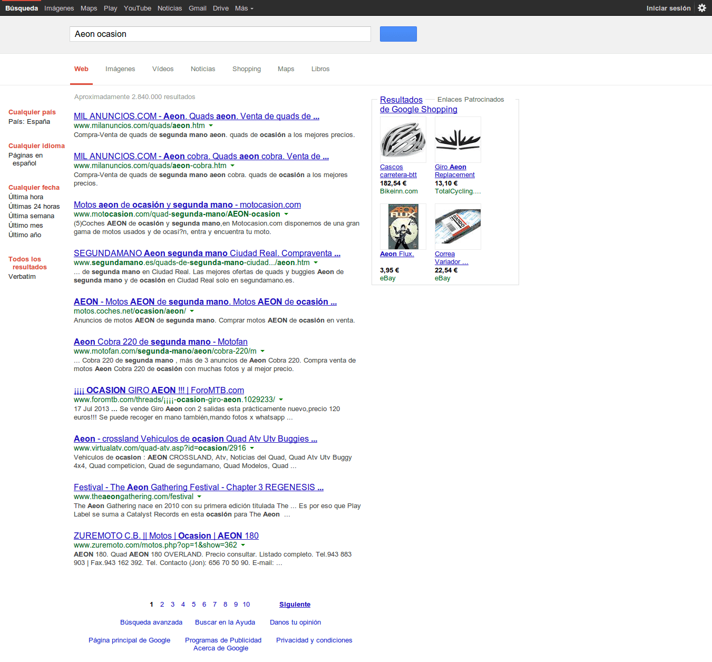Image resolution: width=712 pixels, height=662 pixels.
Task: Open Gmail from the top bar
Action: coord(198,8)
